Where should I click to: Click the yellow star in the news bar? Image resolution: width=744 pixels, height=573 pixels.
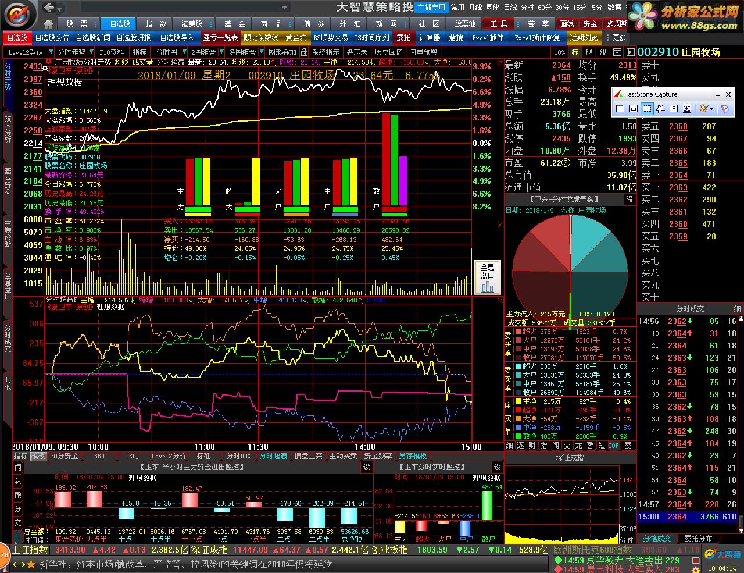pyautogui.click(x=31, y=564)
